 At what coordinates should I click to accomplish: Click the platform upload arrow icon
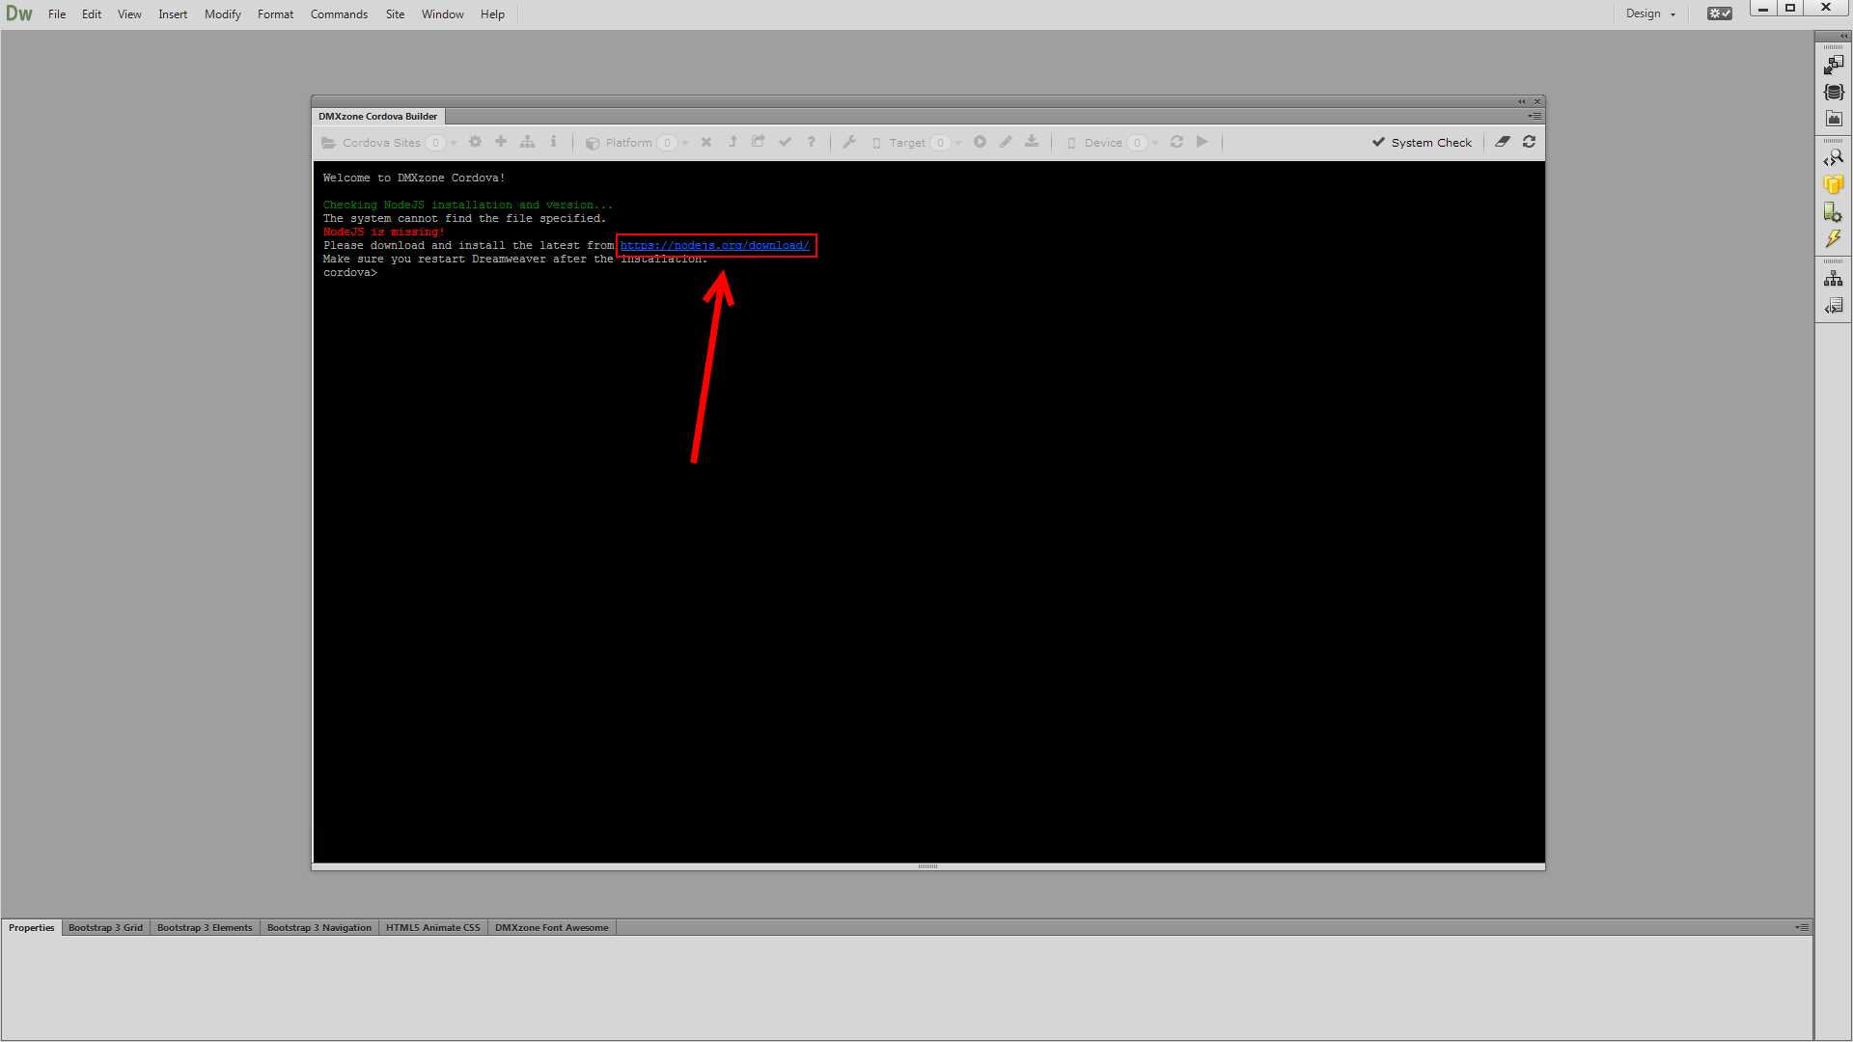pyautogui.click(x=733, y=142)
